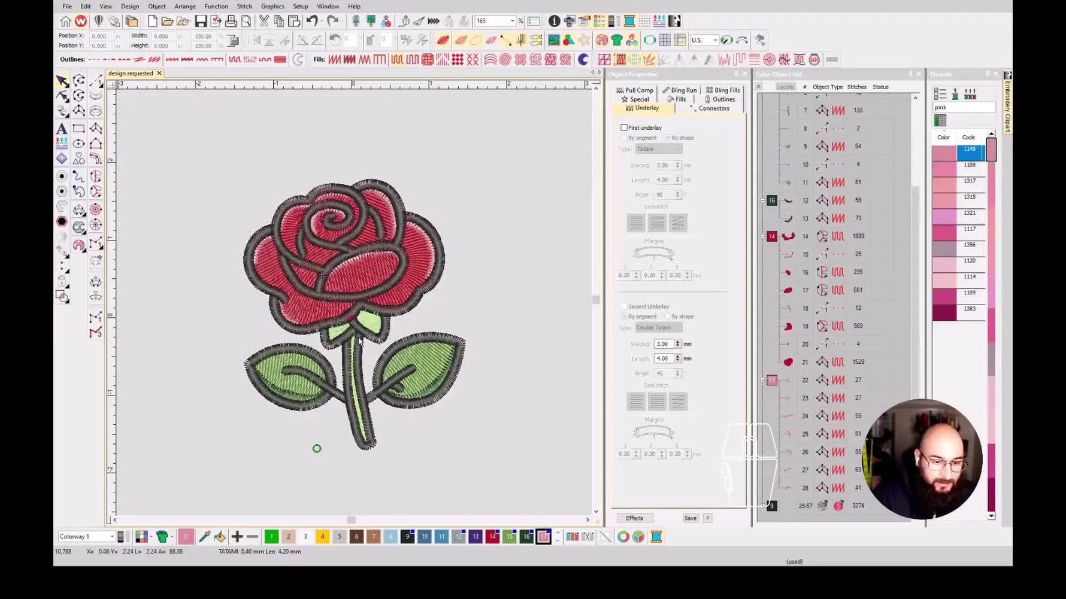Open the Second Underlay Type dropdown showing Double Tatami
1066x599 pixels.
click(658, 327)
